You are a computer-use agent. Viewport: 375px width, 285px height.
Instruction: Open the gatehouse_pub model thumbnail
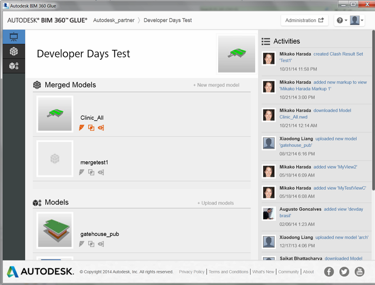coord(55,230)
